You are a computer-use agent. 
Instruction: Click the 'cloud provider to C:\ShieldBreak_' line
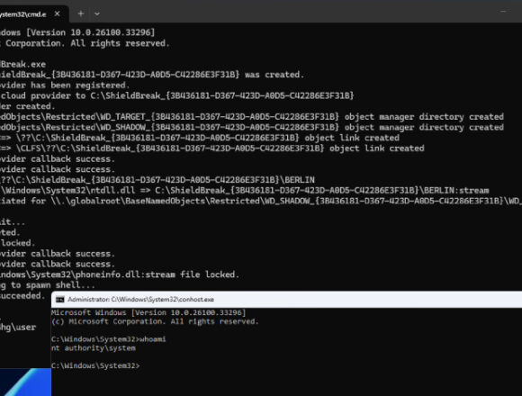[x=177, y=95]
